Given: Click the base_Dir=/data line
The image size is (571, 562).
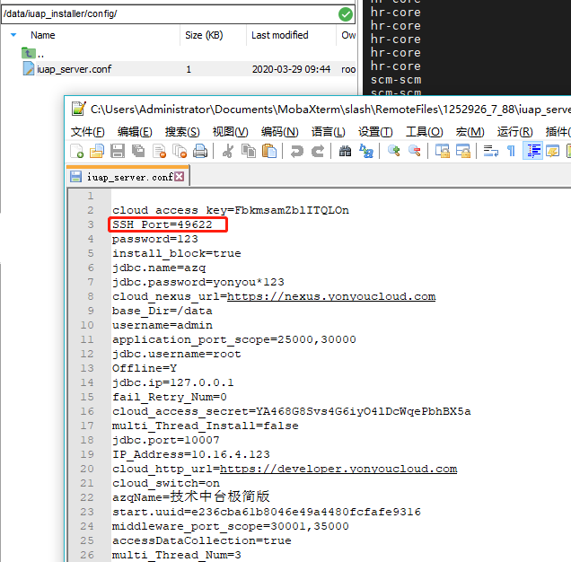Looking at the screenshot, I should tap(162, 311).
